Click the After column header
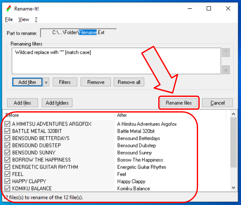Image resolution: width=241 pixels, height=205 pixels. point(170,115)
